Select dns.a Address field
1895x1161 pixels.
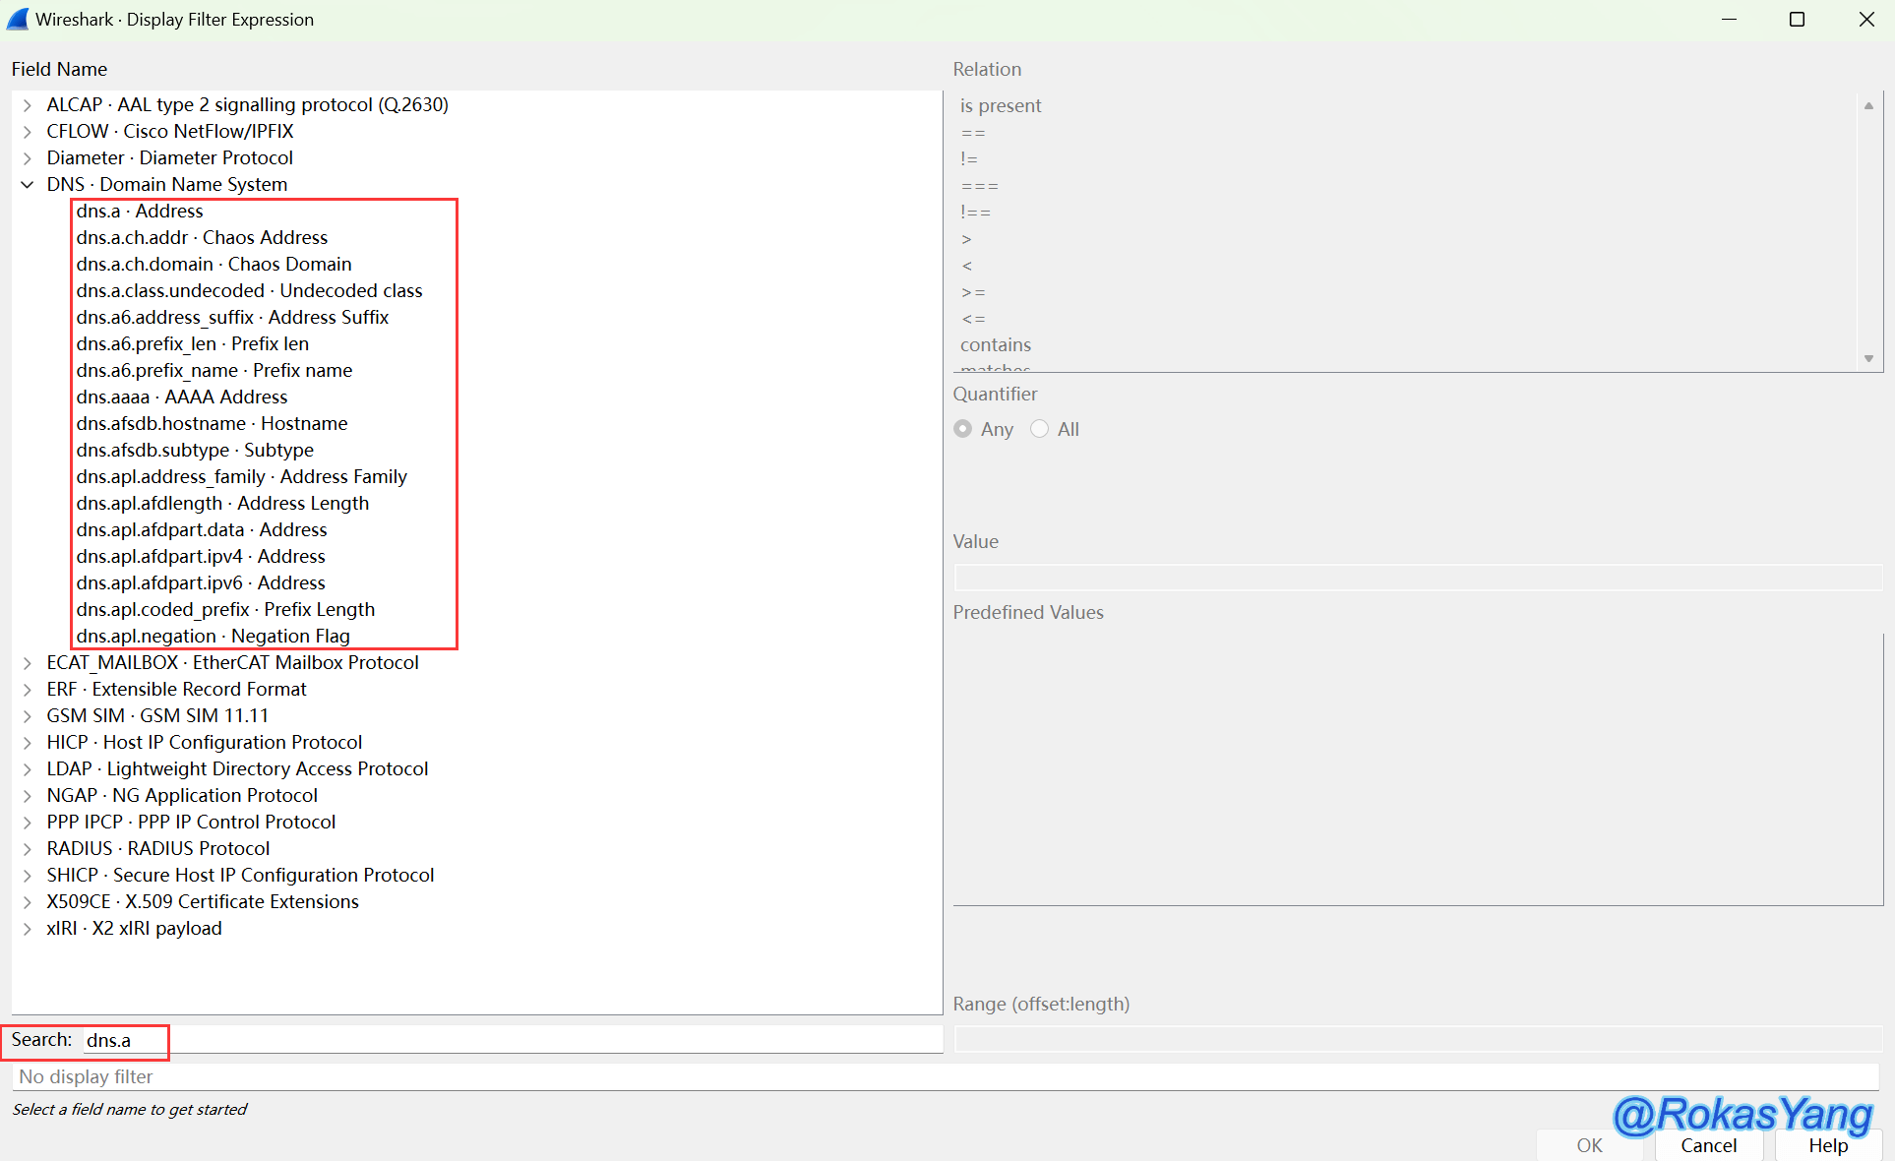140,212
